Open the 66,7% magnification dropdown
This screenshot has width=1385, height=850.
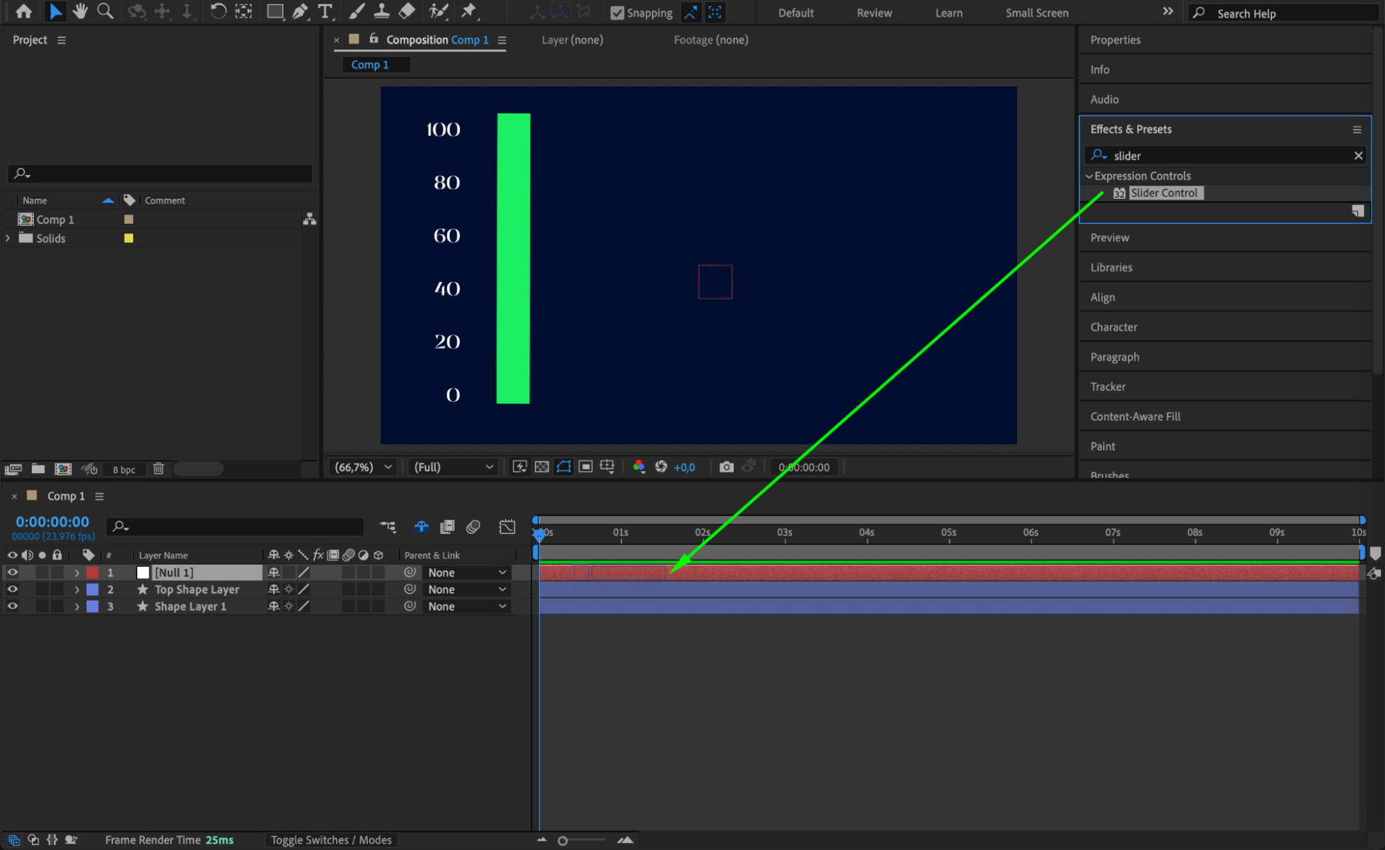coord(363,467)
